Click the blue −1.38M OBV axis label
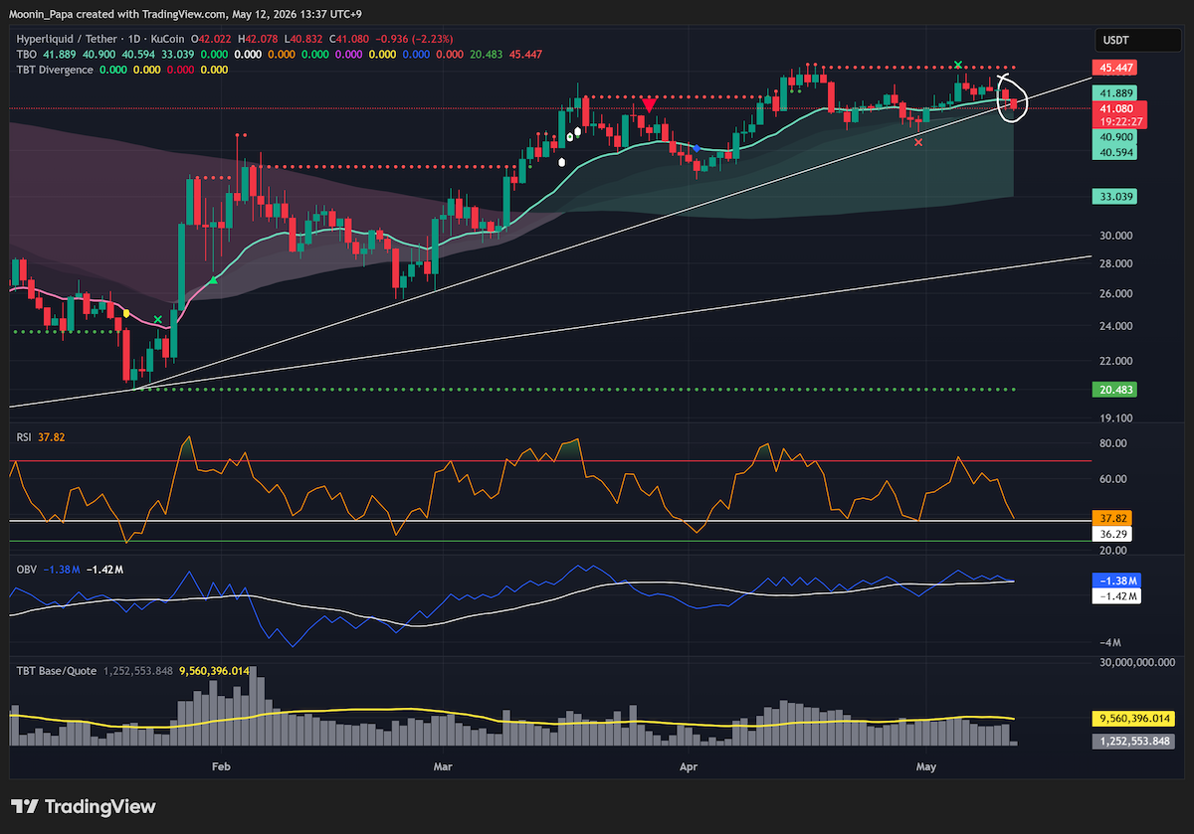The width and height of the screenshot is (1194, 834). 1116,581
